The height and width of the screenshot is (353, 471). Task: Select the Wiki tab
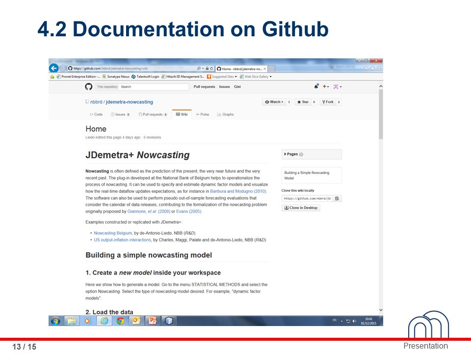point(182,114)
